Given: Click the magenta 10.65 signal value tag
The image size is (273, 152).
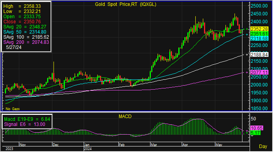Looking at the screenshot, I should (x=257, y=128).
